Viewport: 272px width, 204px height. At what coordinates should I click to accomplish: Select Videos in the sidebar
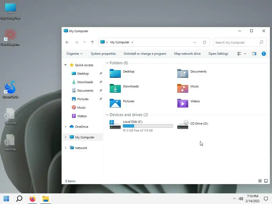tap(82, 116)
